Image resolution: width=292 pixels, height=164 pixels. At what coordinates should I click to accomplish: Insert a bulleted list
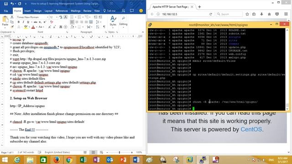click(x=72, y=17)
